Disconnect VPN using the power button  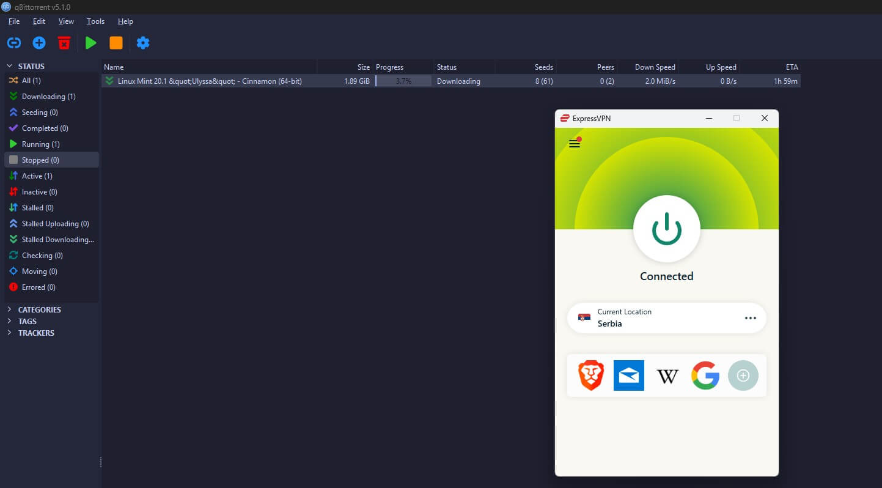(x=667, y=229)
